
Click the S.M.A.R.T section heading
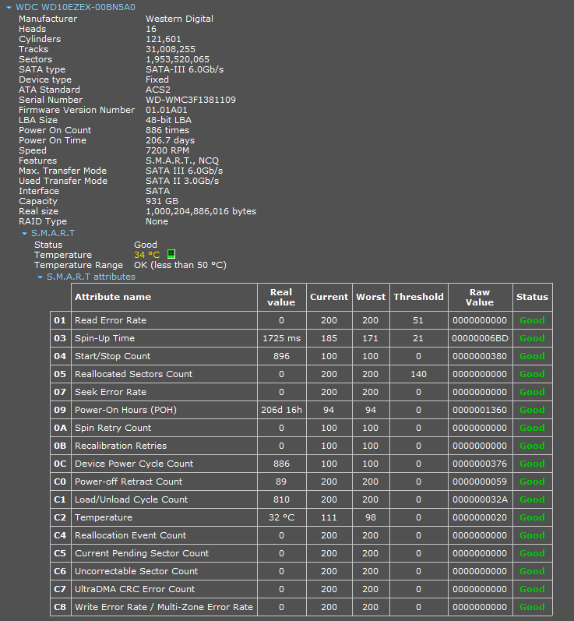tap(53, 233)
